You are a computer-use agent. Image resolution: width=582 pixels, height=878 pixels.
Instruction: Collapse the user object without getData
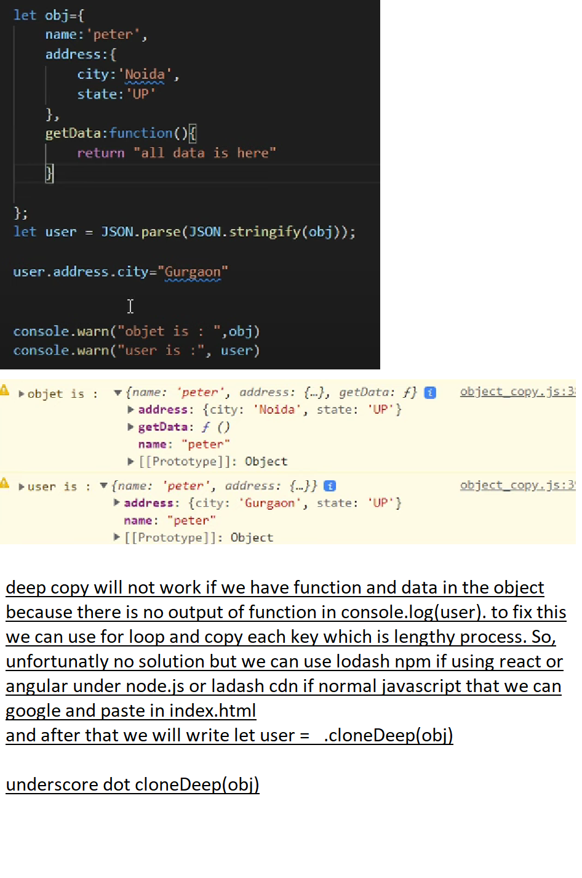click(103, 486)
